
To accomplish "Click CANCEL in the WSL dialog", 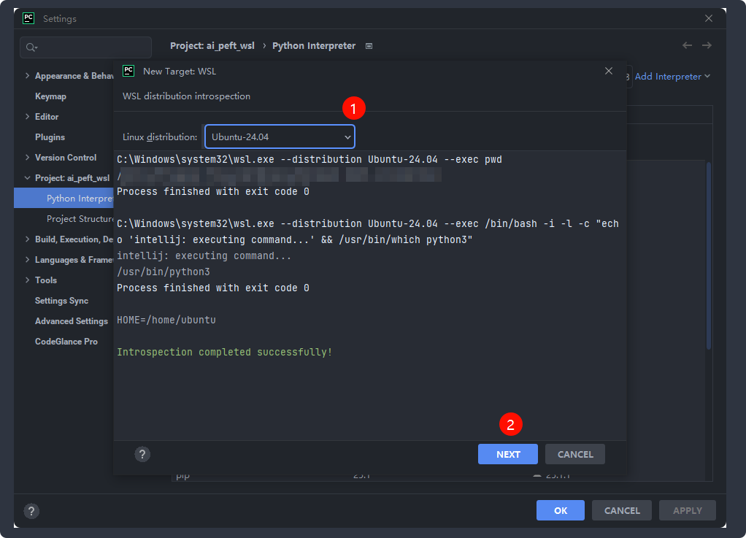I will click(x=574, y=454).
